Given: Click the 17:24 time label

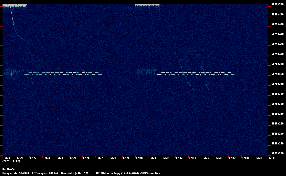Looking at the screenshot, I should 60,158.
